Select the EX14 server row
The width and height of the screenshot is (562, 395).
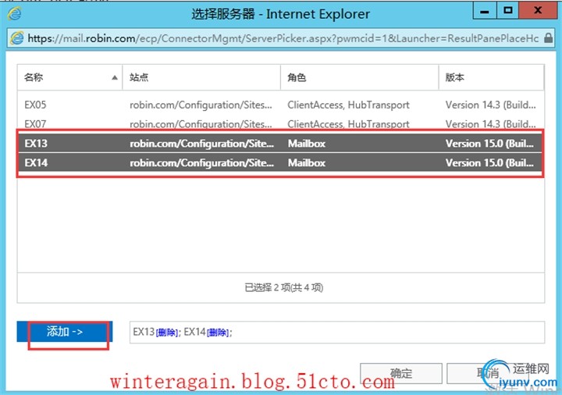coord(281,162)
